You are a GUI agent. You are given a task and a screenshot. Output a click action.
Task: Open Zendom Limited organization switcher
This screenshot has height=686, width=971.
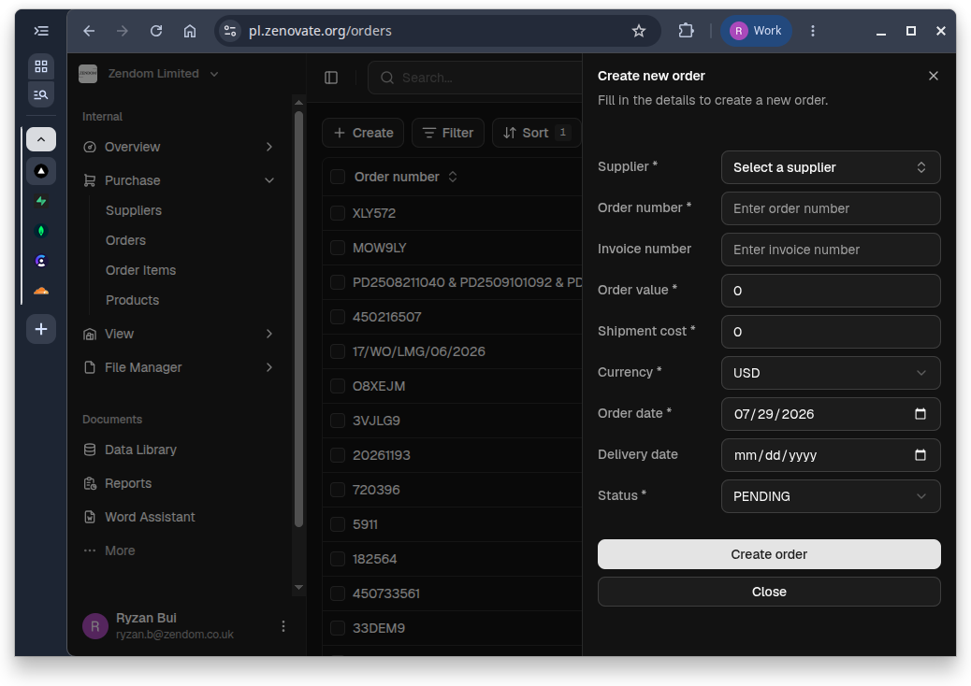coord(149,74)
